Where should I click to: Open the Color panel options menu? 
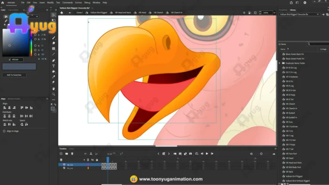tap(47, 10)
